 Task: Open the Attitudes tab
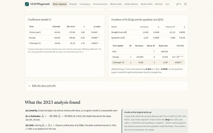pyautogui.click(x=73, y=4)
